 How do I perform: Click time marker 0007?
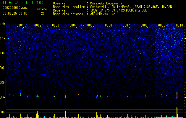126,25
